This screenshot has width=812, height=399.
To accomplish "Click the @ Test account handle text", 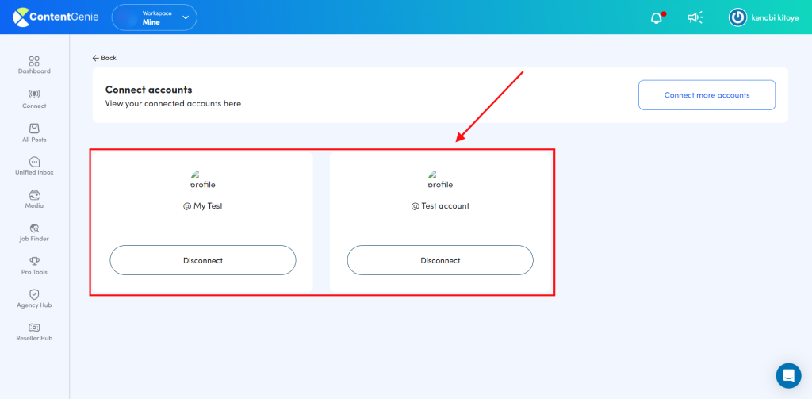I will [440, 205].
